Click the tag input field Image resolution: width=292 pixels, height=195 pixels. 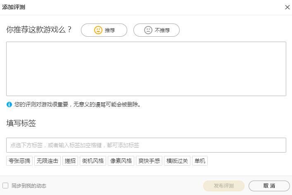[146, 145]
